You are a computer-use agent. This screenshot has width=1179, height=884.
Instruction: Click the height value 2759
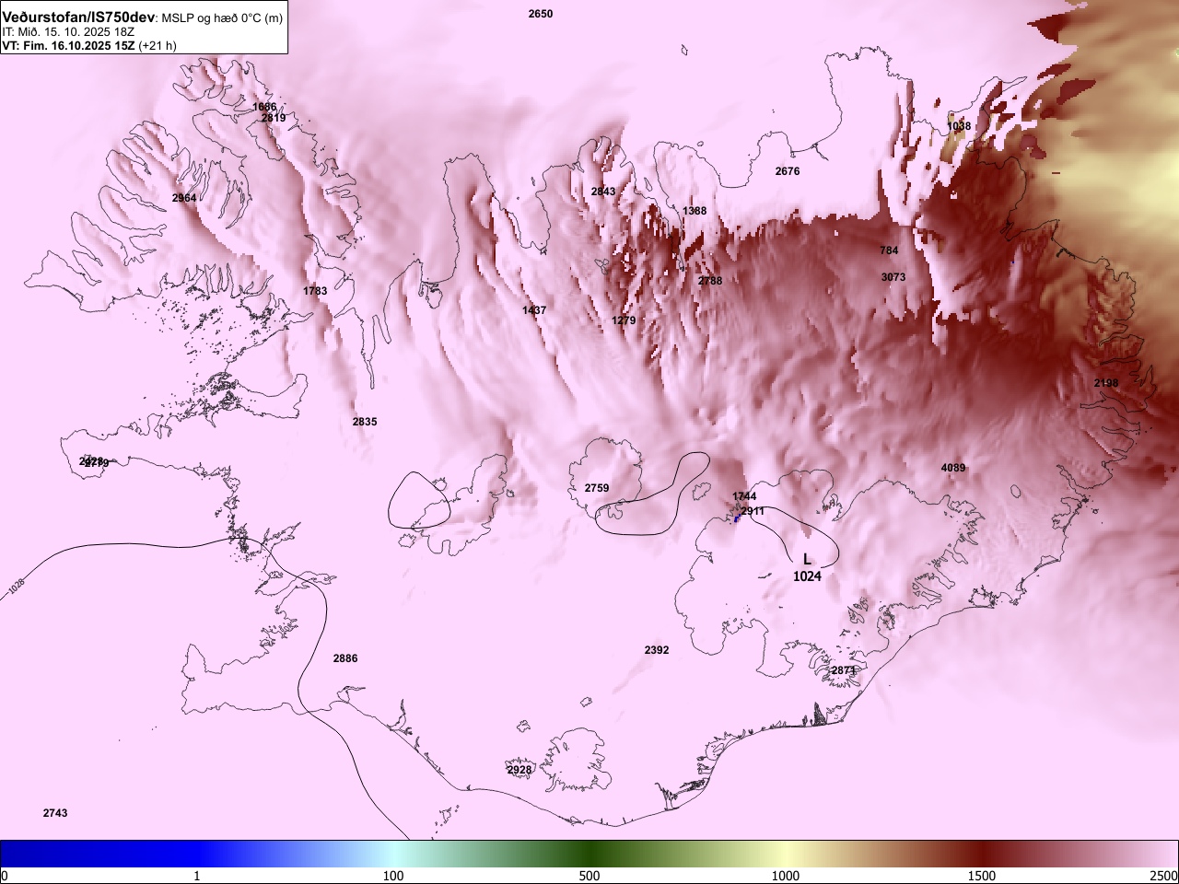point(597,488)
